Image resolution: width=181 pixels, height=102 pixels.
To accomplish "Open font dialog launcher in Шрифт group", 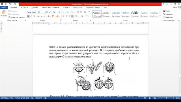I will (x=60, y=20).
